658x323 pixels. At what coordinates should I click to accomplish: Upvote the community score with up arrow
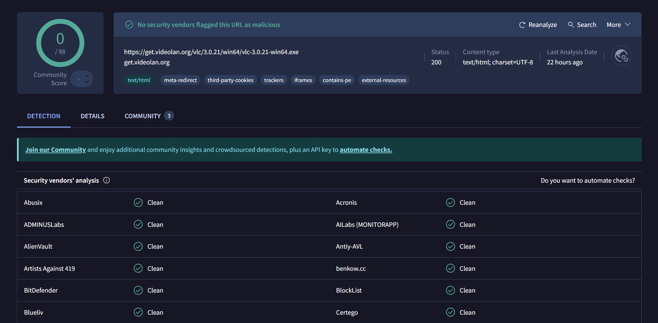87,76
